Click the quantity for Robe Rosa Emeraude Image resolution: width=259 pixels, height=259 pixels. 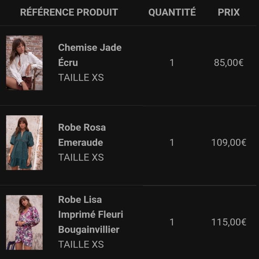(x=172, y=142)
